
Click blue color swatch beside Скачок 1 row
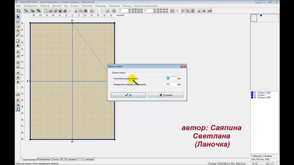(x=252, y=95)
